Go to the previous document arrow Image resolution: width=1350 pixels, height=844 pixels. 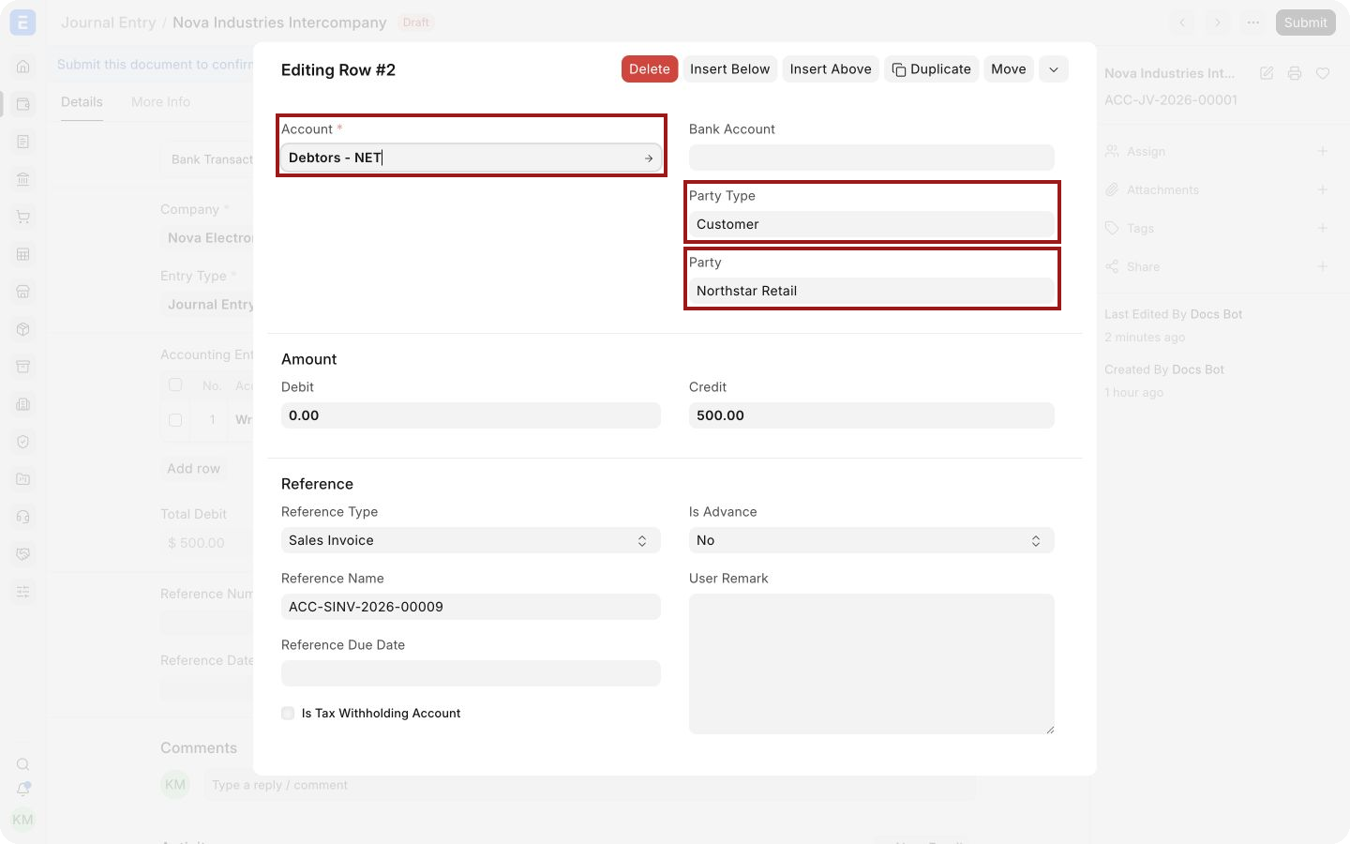point(1183,23)
